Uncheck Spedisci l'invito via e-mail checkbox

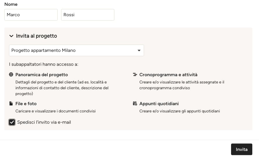pyautogui.click(x=12, y=122)
